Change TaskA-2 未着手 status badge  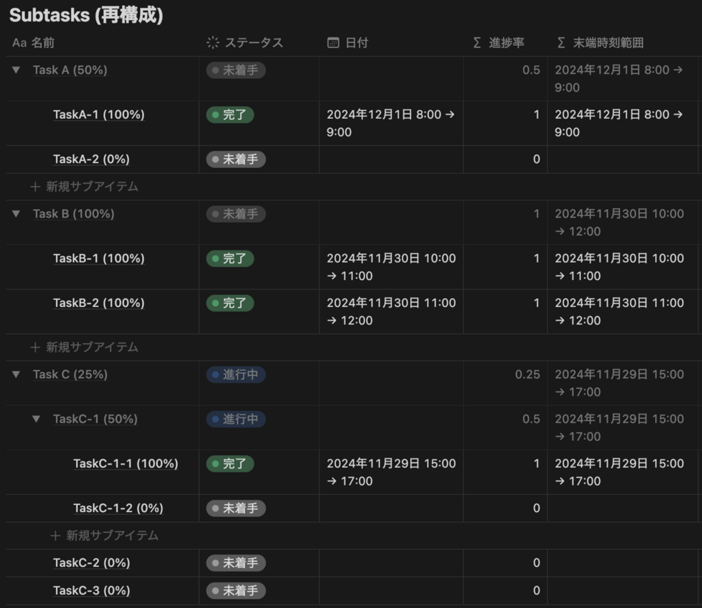[x=235, y=160]
